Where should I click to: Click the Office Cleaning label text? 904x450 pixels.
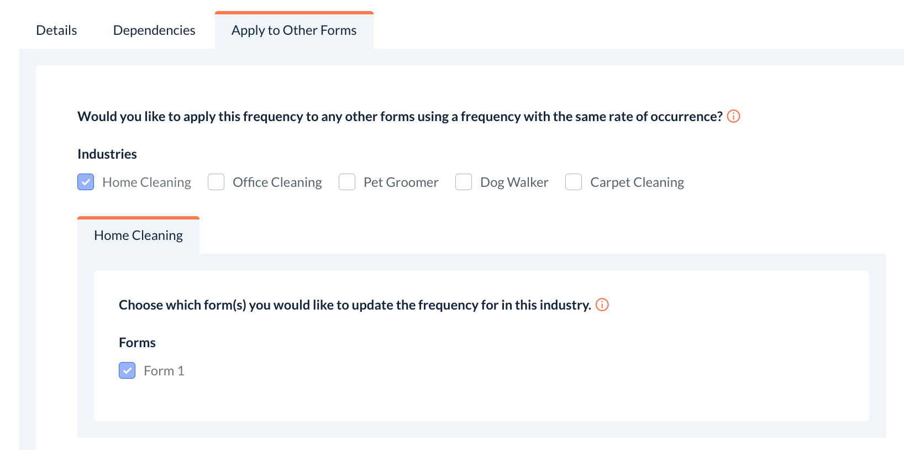(277, 182)
